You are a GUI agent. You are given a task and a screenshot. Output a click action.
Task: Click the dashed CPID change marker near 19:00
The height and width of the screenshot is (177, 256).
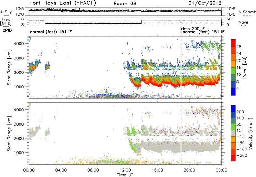click(x=181, y=67)
